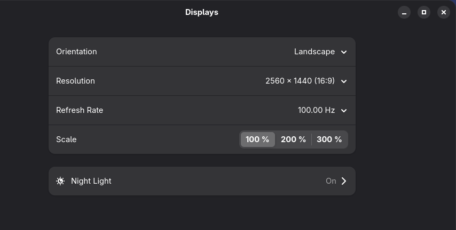Click the Displays title in header bar
This screenshot has width=456, height=230.
202,12
